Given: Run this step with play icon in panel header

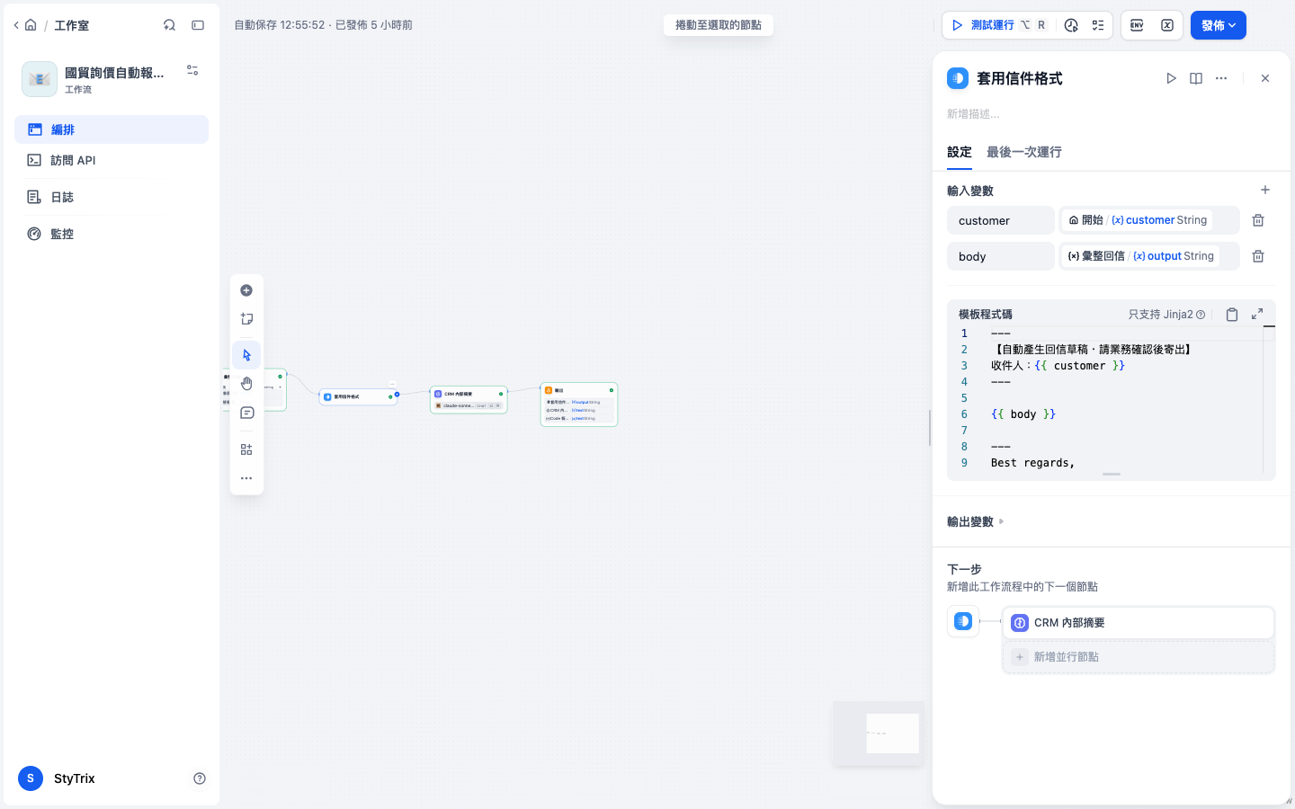Looking at the screenshot, I should 1171,78.
